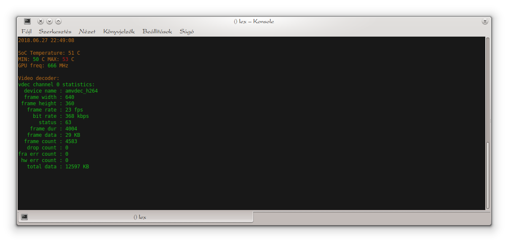
Task: Click the 'GPU freq: 666 MHz' line
Action: (43, 66)
